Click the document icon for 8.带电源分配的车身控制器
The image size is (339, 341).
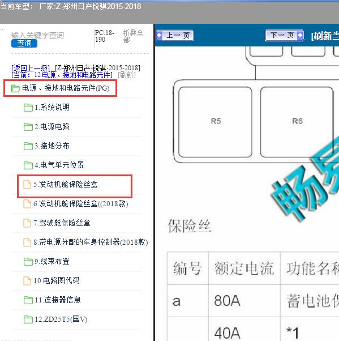coord(27,242)
